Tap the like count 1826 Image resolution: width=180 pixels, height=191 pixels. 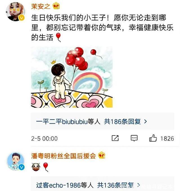click(167, 139)
